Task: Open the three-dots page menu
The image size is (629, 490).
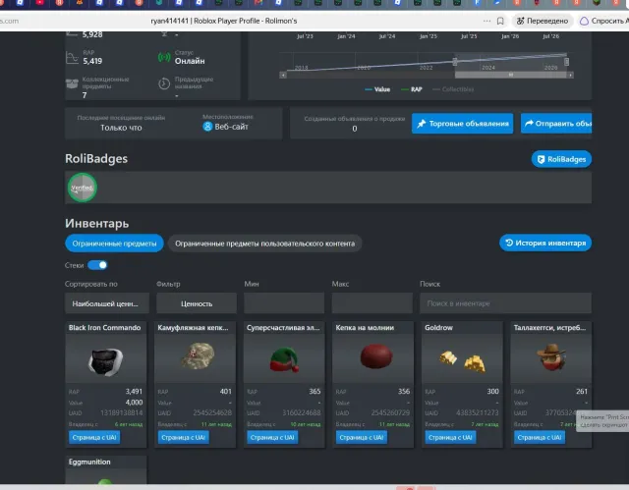Action: 486,21
